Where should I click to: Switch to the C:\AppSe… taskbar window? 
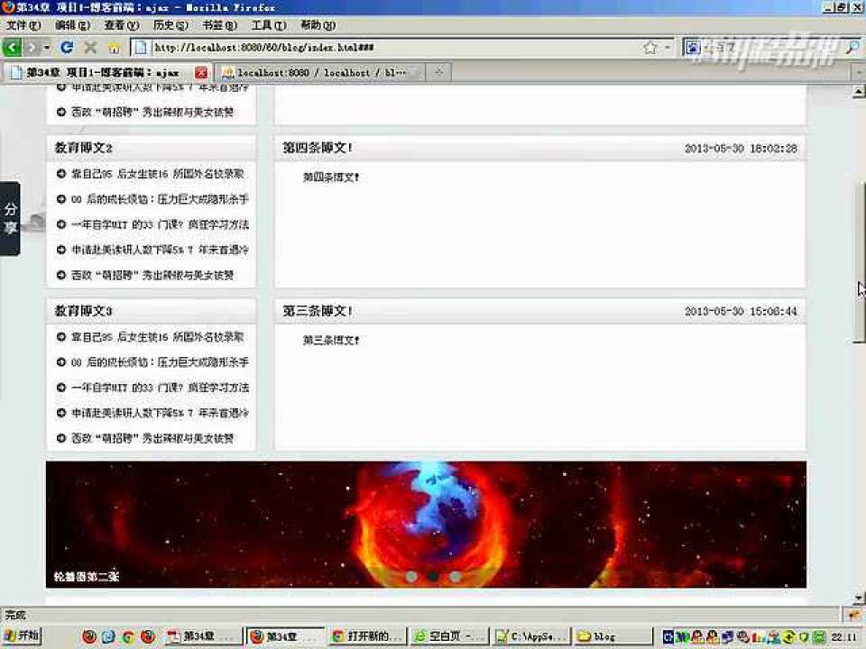click(532, 636)
